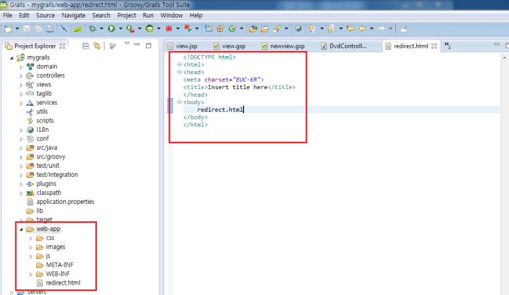This screenshot has width=509, height=295.
Task: Close the Project Explorer view tab
Action: tap(62, 46)
